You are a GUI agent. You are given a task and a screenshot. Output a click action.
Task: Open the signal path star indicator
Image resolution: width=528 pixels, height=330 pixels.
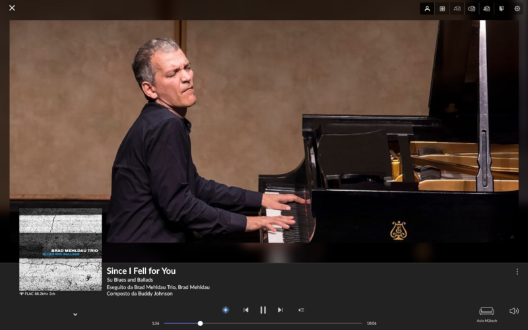(226, 310)
